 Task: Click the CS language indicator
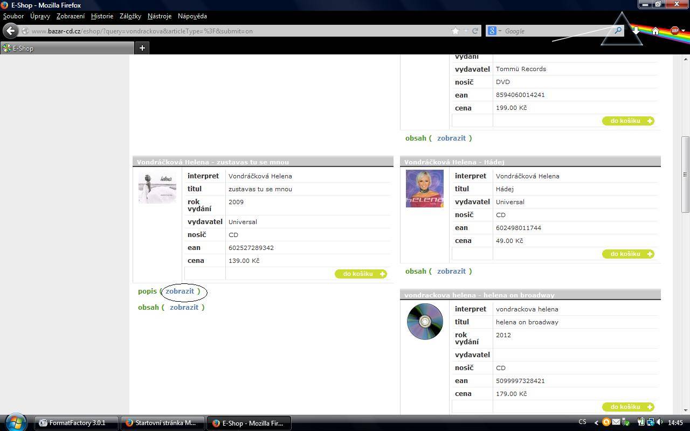pyautogui.click(x=583, y=422)
